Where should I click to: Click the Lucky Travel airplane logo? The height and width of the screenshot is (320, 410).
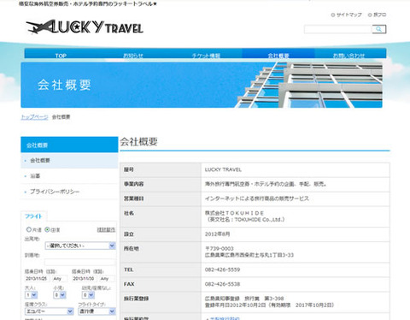pos(85,27)
